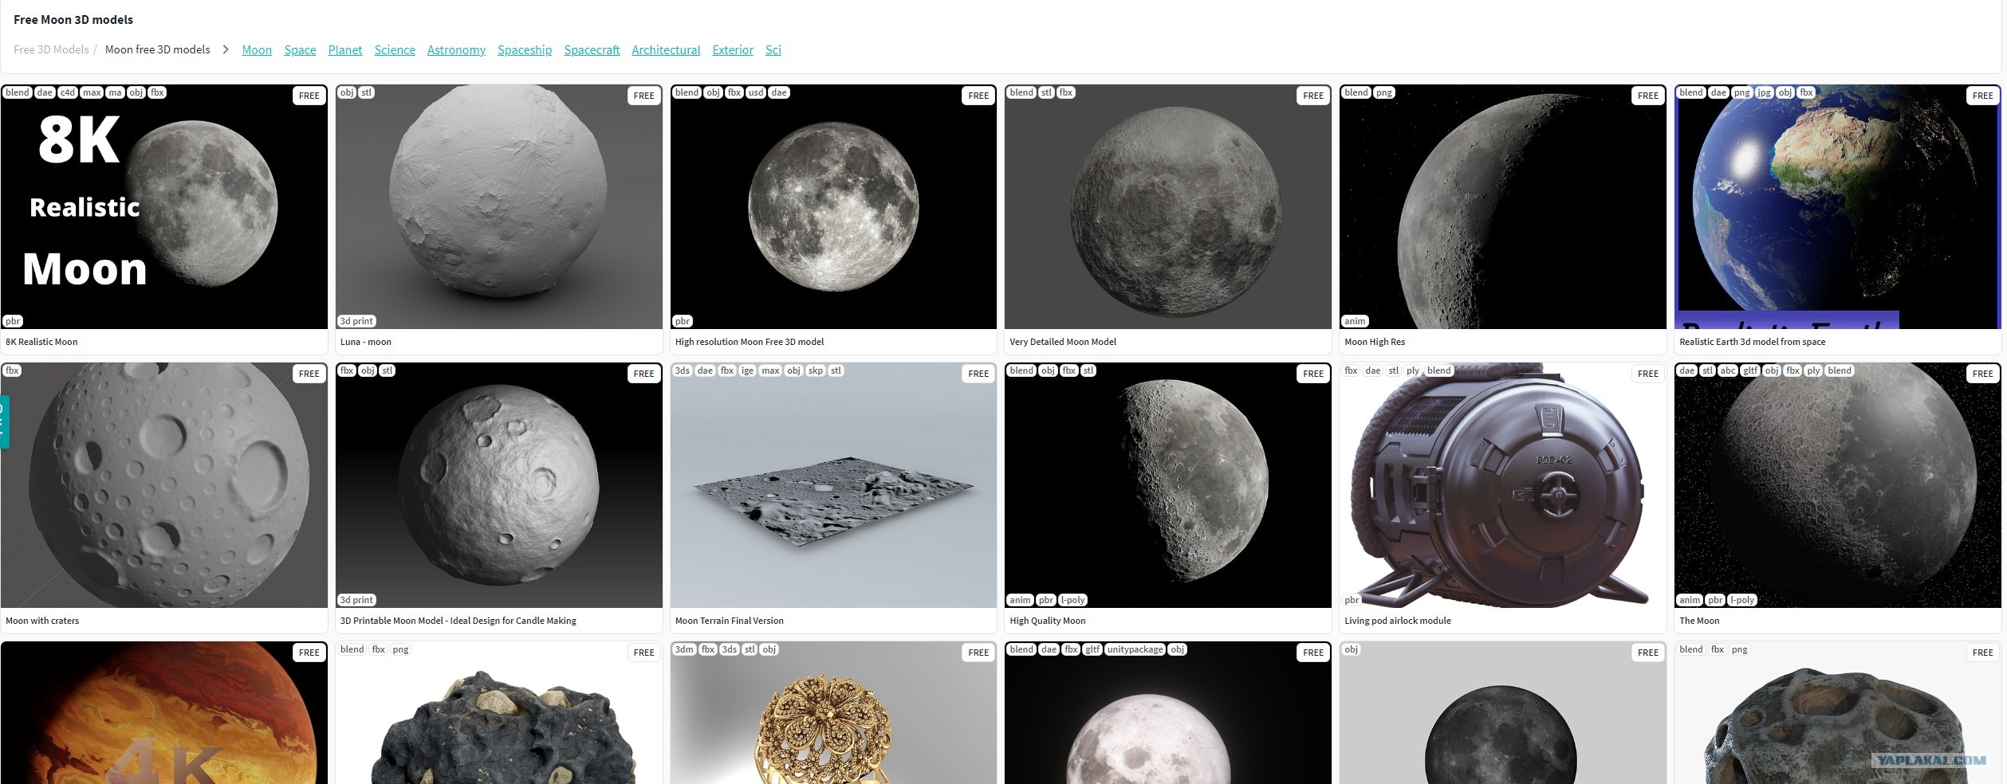View the 3D Printable Moon Model thumbnail
The width and height of the screenshot is (2007, 784).
click(499, 485)
